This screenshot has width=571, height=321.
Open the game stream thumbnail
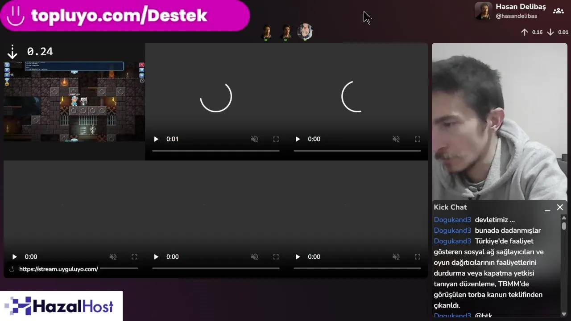tap(74, 102)
